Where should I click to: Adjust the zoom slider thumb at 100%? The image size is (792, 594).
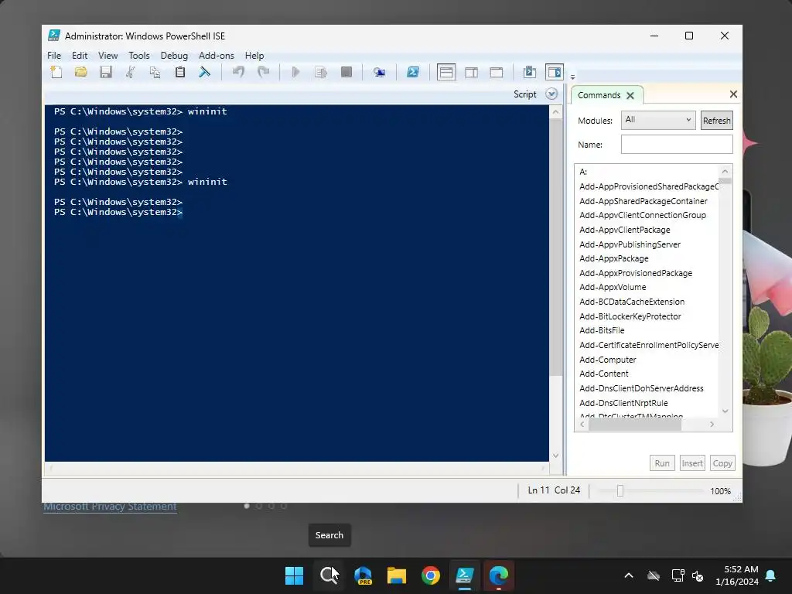(620, 490)
